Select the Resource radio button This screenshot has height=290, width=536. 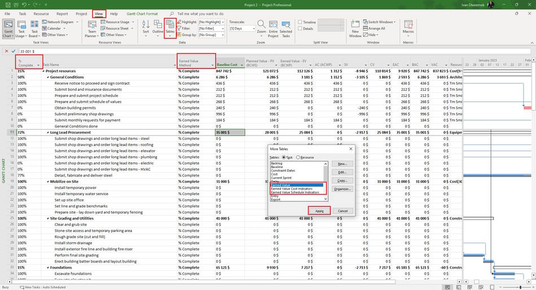298,157
